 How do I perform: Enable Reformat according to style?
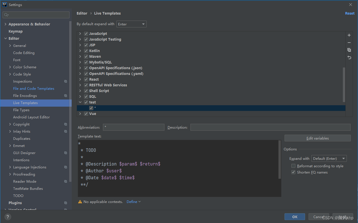pyautogui.click(x=293, y=166)
